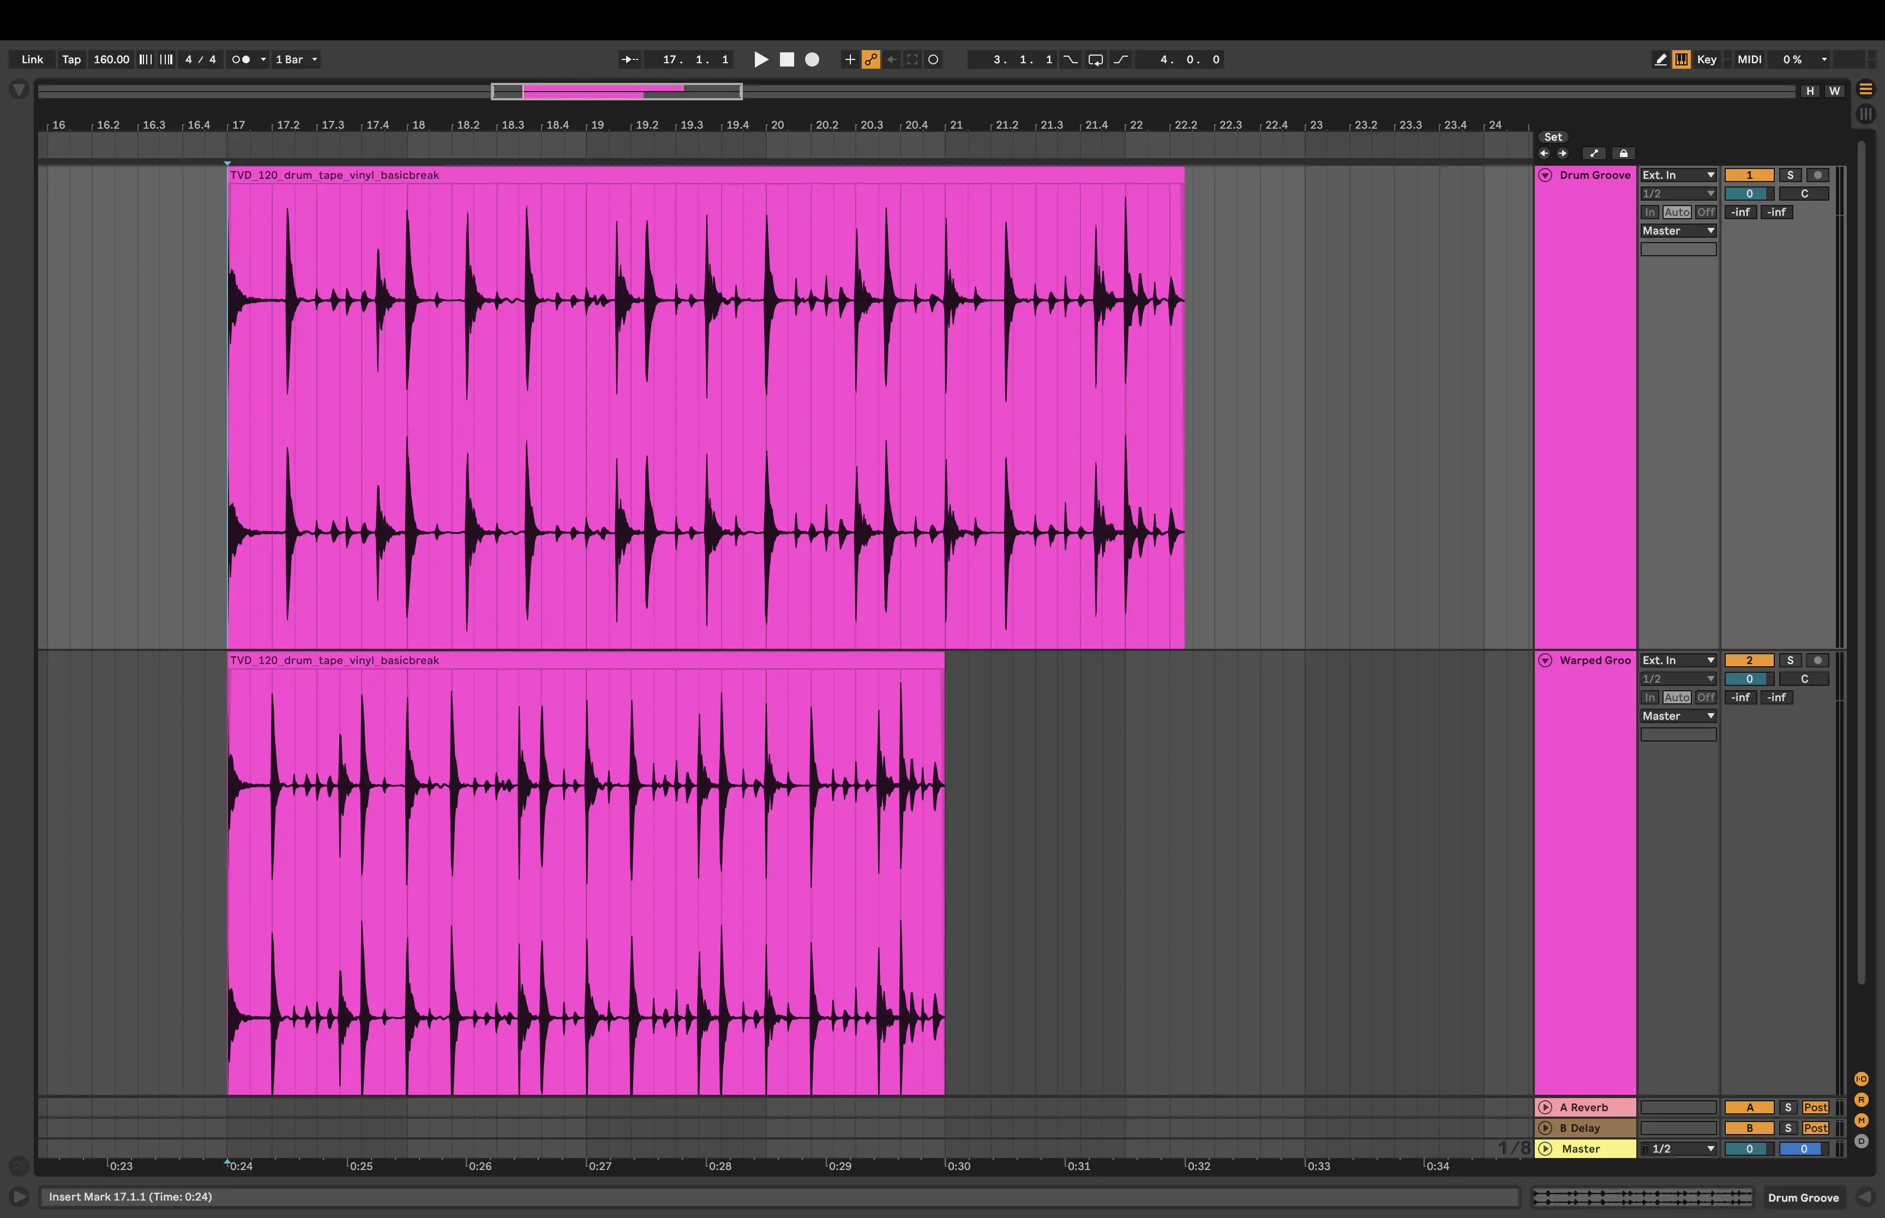Click the Tap tempo button

tap(71, 59)
